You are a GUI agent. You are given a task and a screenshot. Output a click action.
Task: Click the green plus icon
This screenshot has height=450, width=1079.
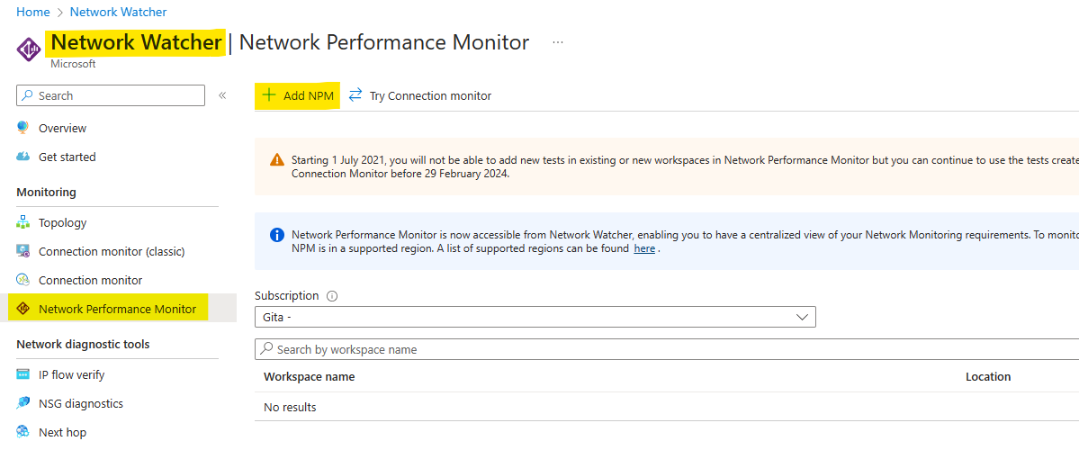pyautogui.click(x=269, y=95)
